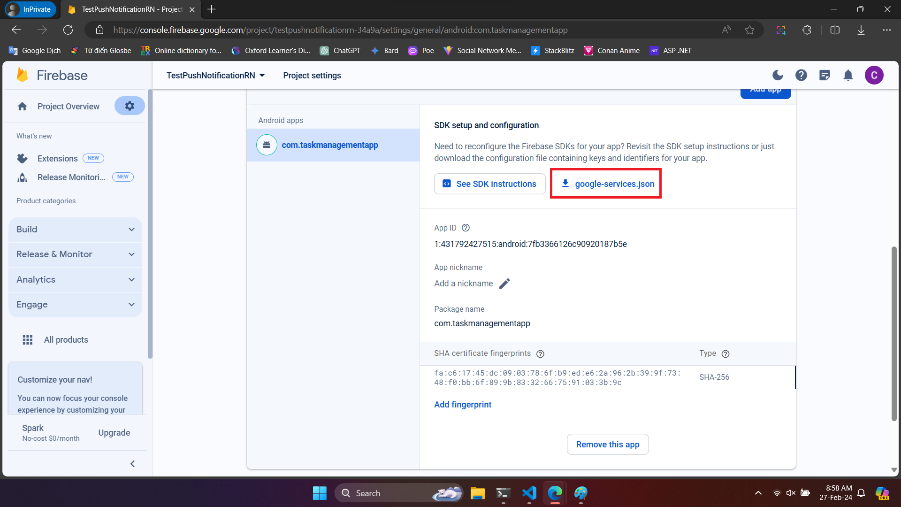
Task: Open Project settings tab
Action: (x=312, y=76)
